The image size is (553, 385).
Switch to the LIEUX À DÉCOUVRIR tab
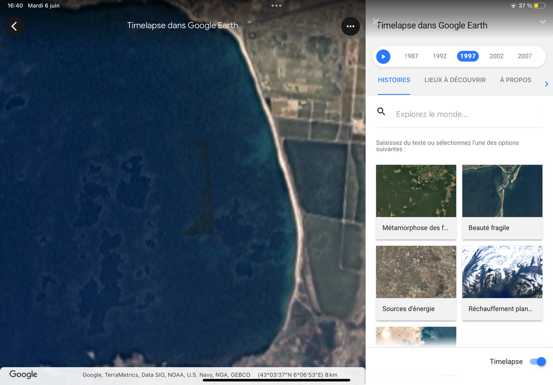click(455, 80)
